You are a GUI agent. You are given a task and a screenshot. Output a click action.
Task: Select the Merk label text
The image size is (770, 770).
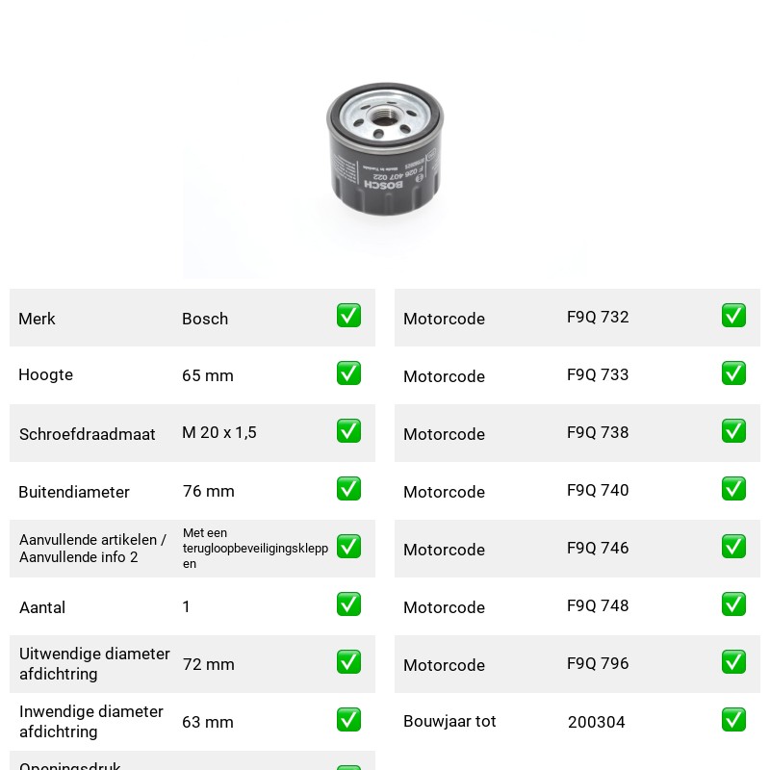37,319
